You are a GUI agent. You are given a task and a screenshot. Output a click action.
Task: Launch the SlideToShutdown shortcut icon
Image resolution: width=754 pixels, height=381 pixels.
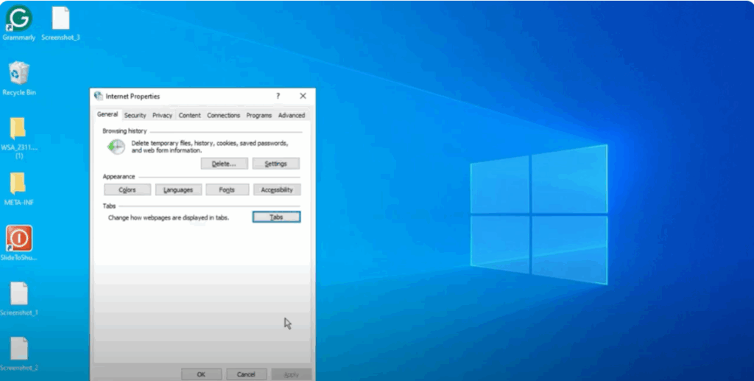pos(18,239)
